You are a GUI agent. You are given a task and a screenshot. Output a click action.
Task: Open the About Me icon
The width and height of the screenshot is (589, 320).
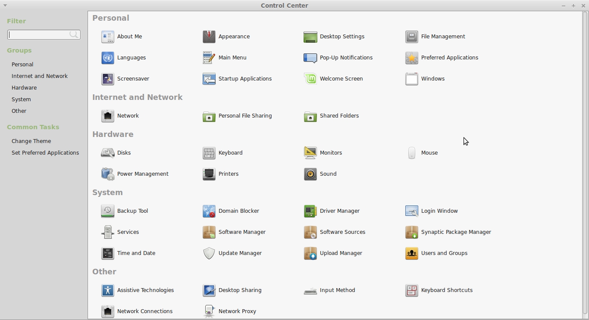[x=107, y=37]
